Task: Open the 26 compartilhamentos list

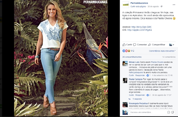Action: (132, 57)
